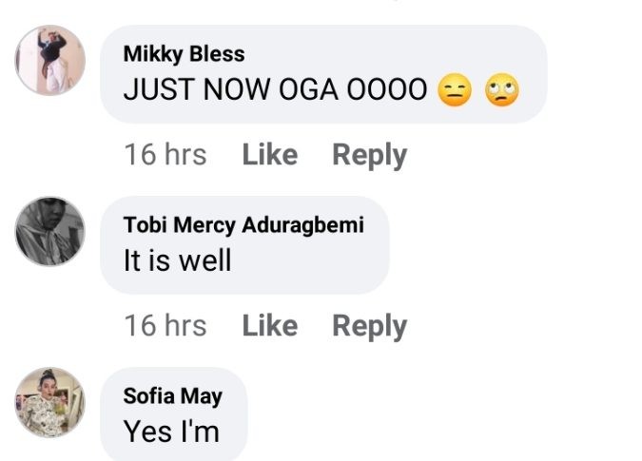Viewport: 642px width, 461px height.
Task: Click the expressionless face emoji in Mikky's comment
Action: [455, 91]
